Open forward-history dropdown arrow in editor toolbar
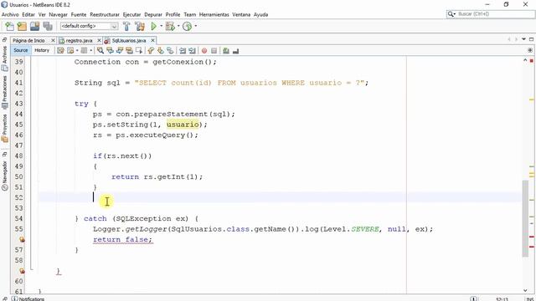Image resolution: width=536 pixels, height=301 pixels. 91,50
